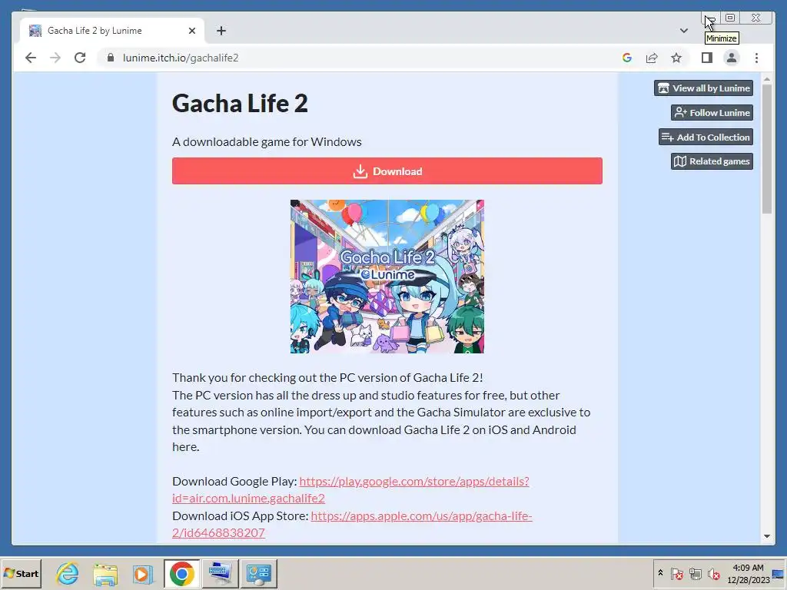Click the page scrollbar thumb
The image size is (787, 590).
coord(766,149)
